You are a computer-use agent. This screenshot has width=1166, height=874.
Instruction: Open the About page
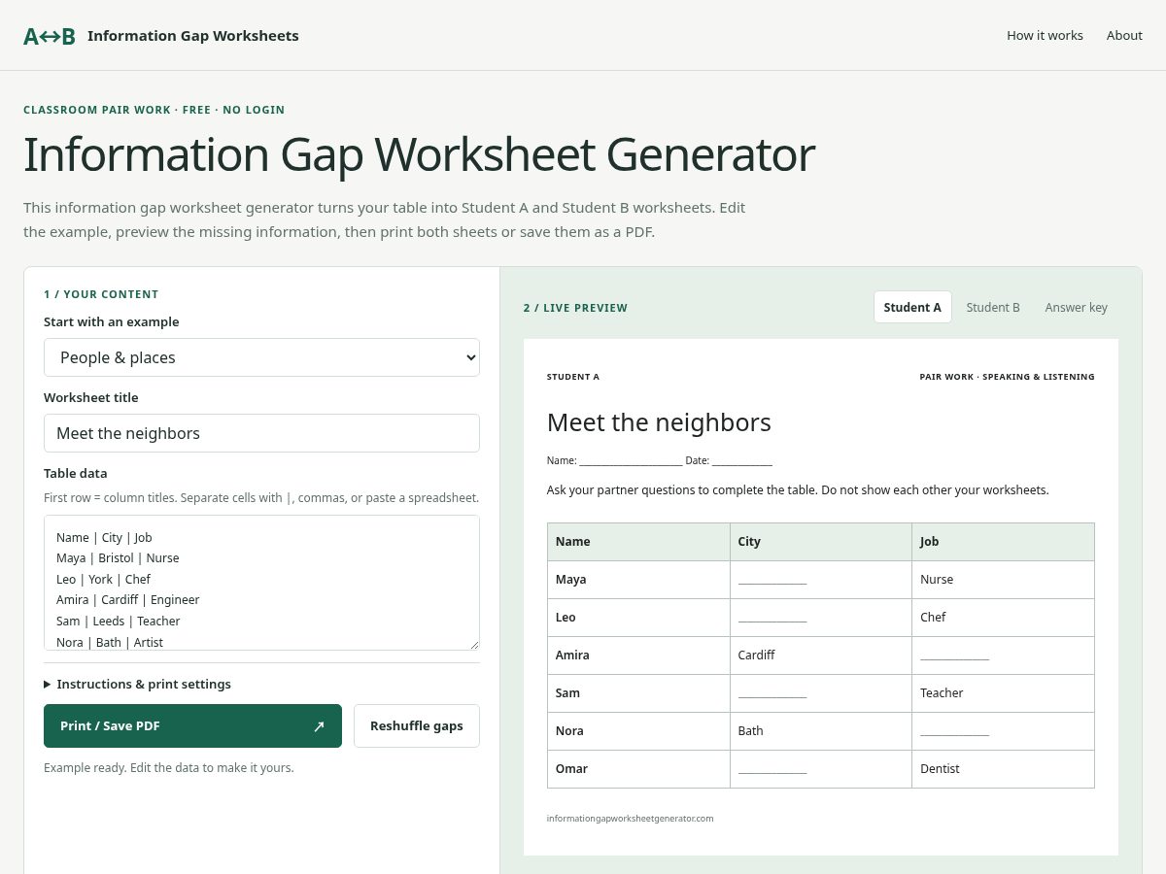(x=1124, y=35)
